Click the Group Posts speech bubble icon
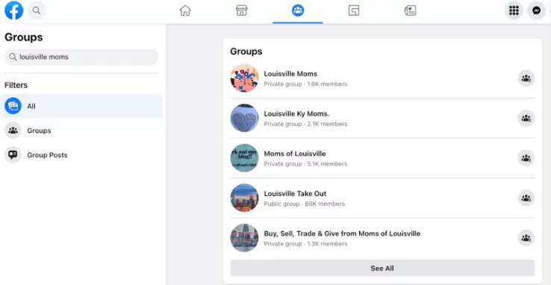This screenshot has width=551, height=285. pyautogui.click(x=13, y=154)
